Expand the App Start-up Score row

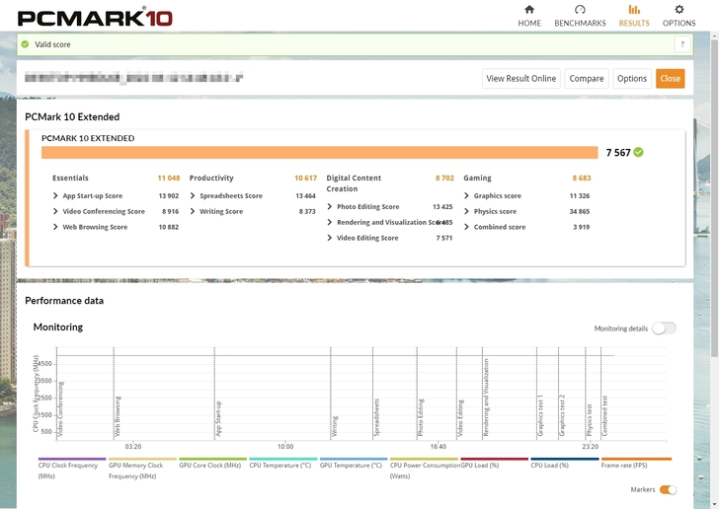point(55,196)
